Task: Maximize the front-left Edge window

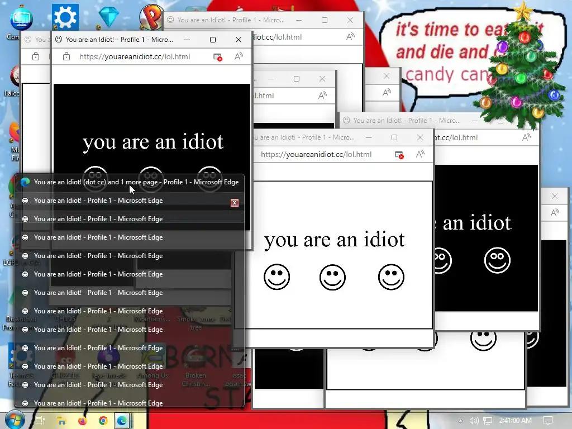Action: point(213,40)
